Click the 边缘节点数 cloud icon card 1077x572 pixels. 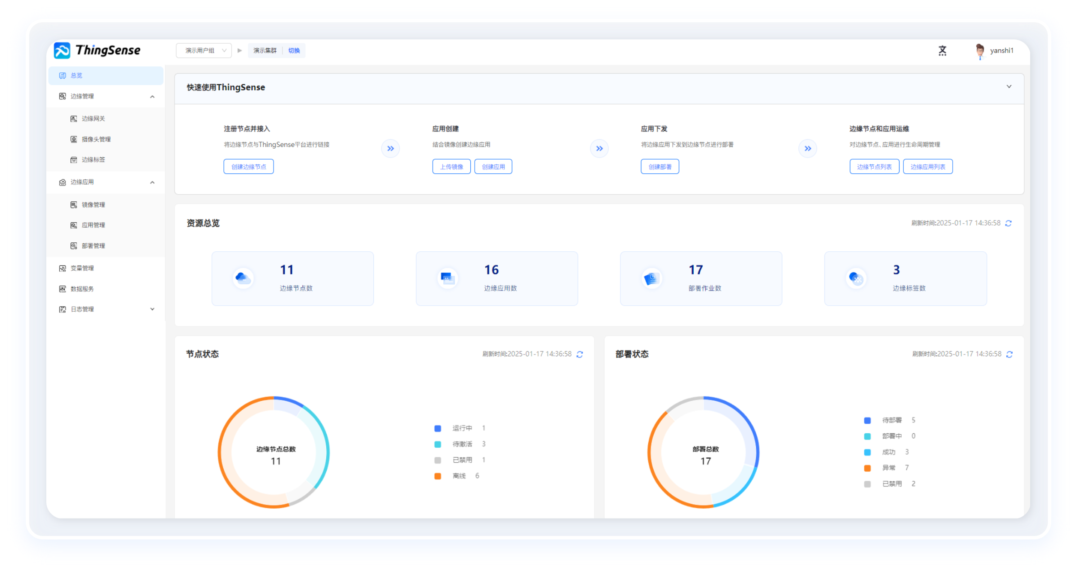243,278
